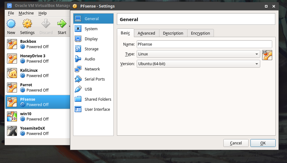Click the OS type icon beside Type field
This screenshot has width=287, height=163.
coord(267,55)
